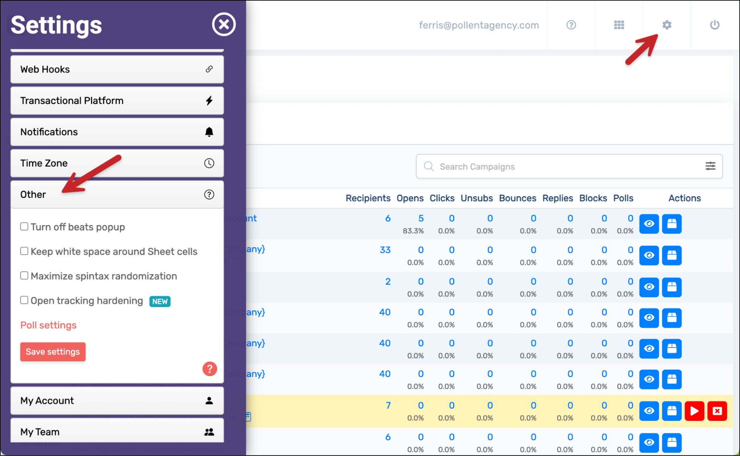The image size is (740, 456).
Task: Click red help bubble in Other section
Action: [x=210, y=369]
